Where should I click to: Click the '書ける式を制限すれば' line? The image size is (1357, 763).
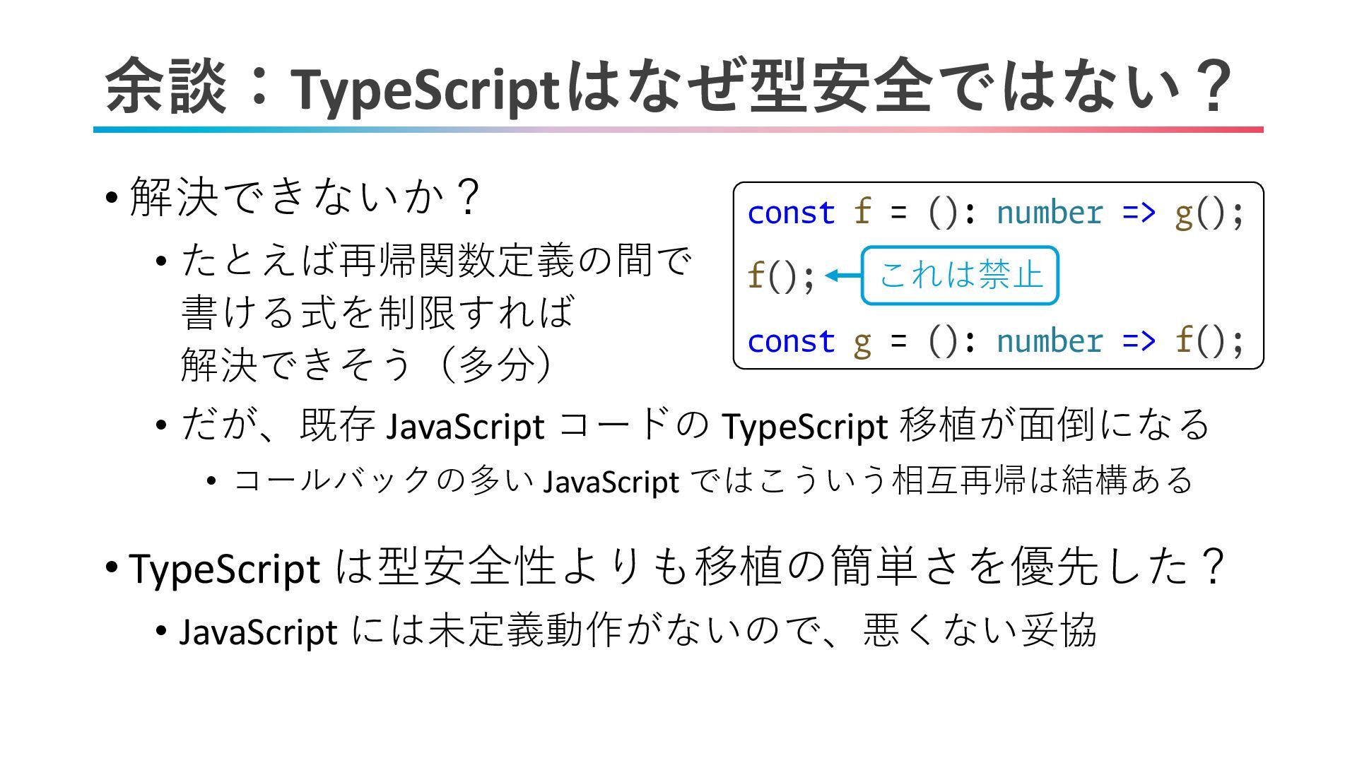click(x=378, y=312)
